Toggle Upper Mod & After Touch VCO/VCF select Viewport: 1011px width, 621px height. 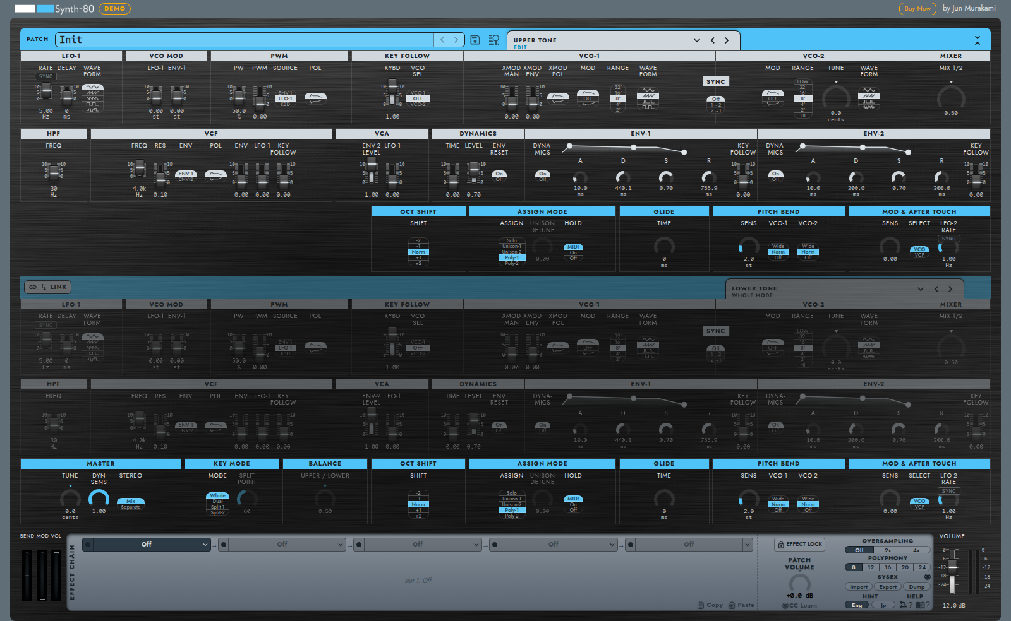[919, 252]
